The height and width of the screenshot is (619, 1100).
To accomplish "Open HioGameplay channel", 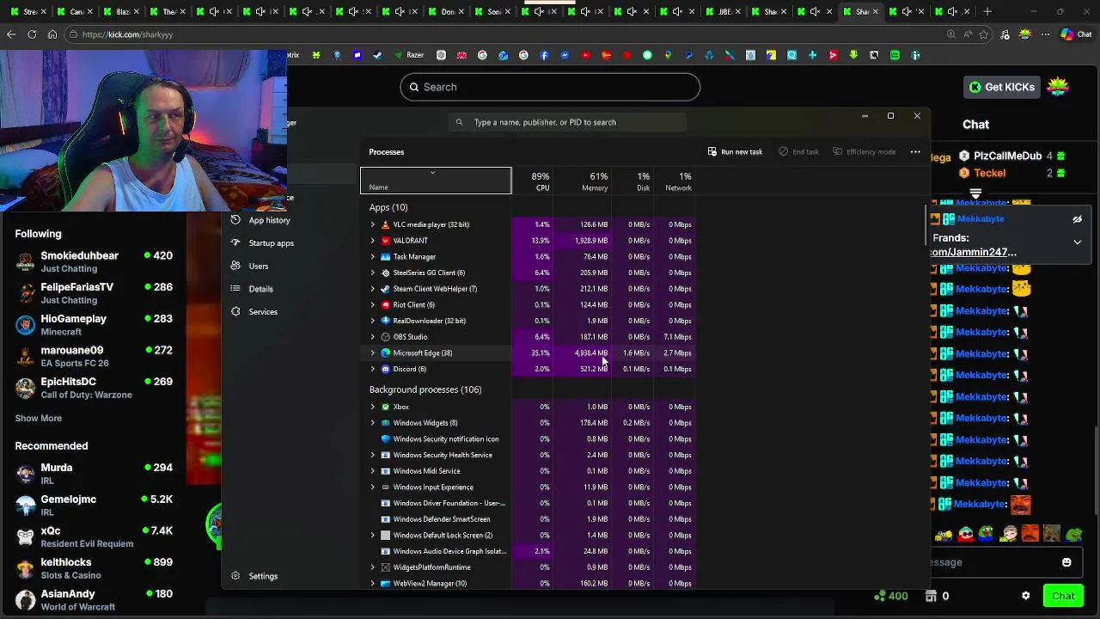I will [x=94, y=325].
